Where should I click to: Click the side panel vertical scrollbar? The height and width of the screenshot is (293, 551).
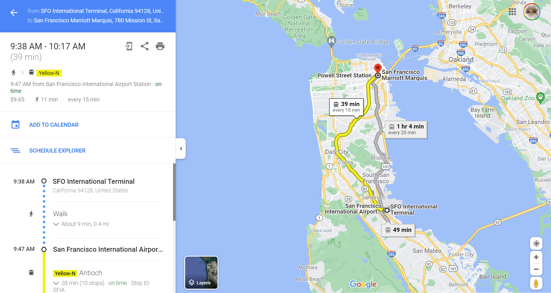click(174, 192)
